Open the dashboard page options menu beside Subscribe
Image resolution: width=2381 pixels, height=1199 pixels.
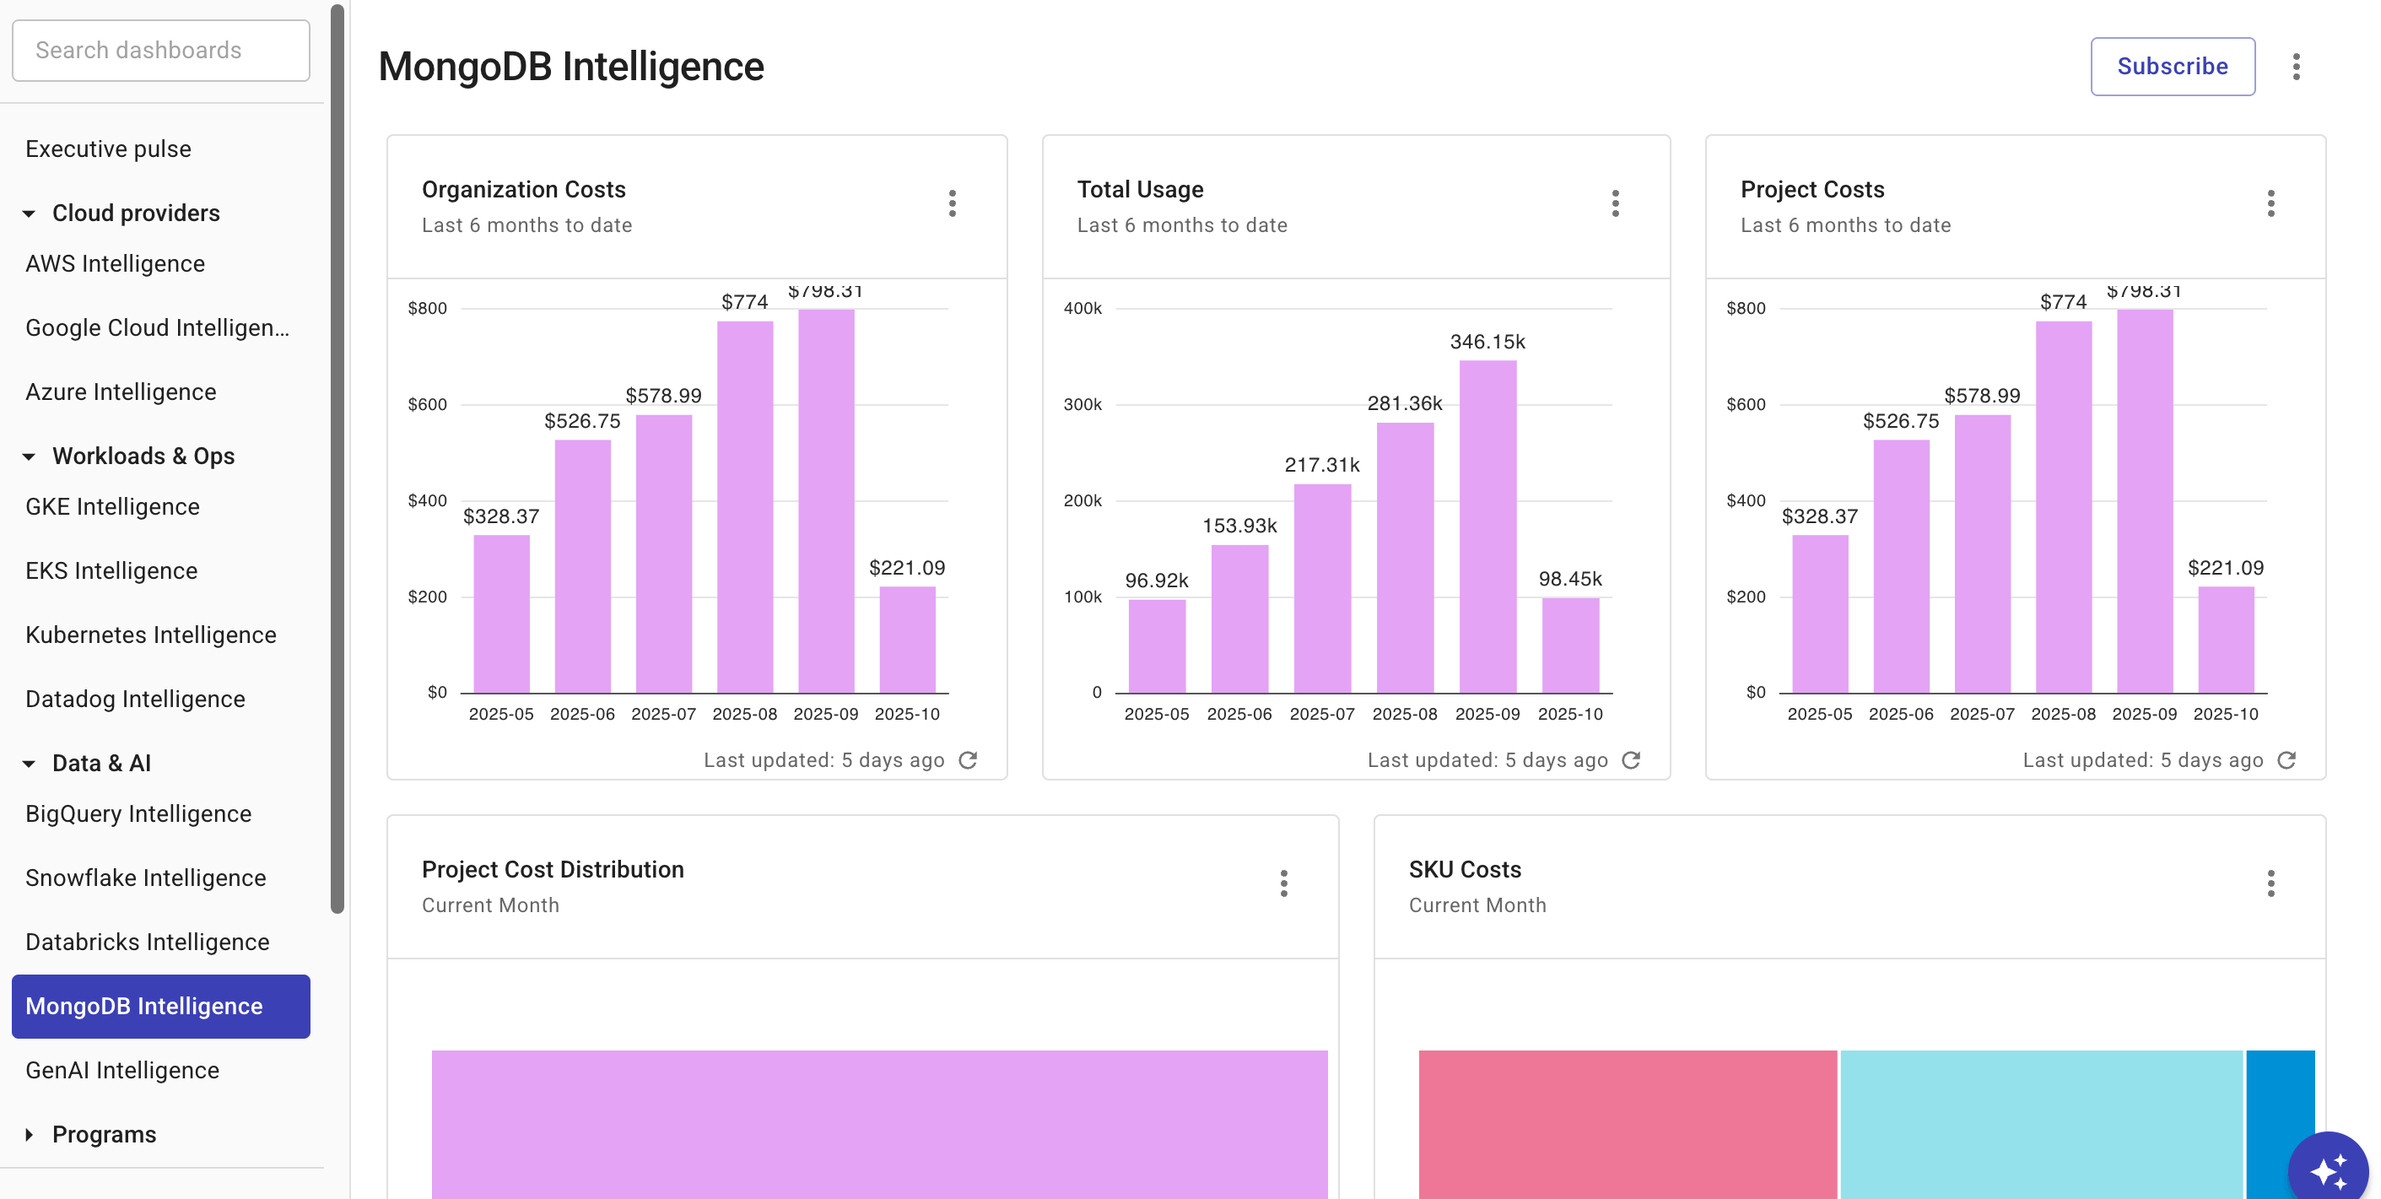pyautogui.click(x=2297, y=66)
